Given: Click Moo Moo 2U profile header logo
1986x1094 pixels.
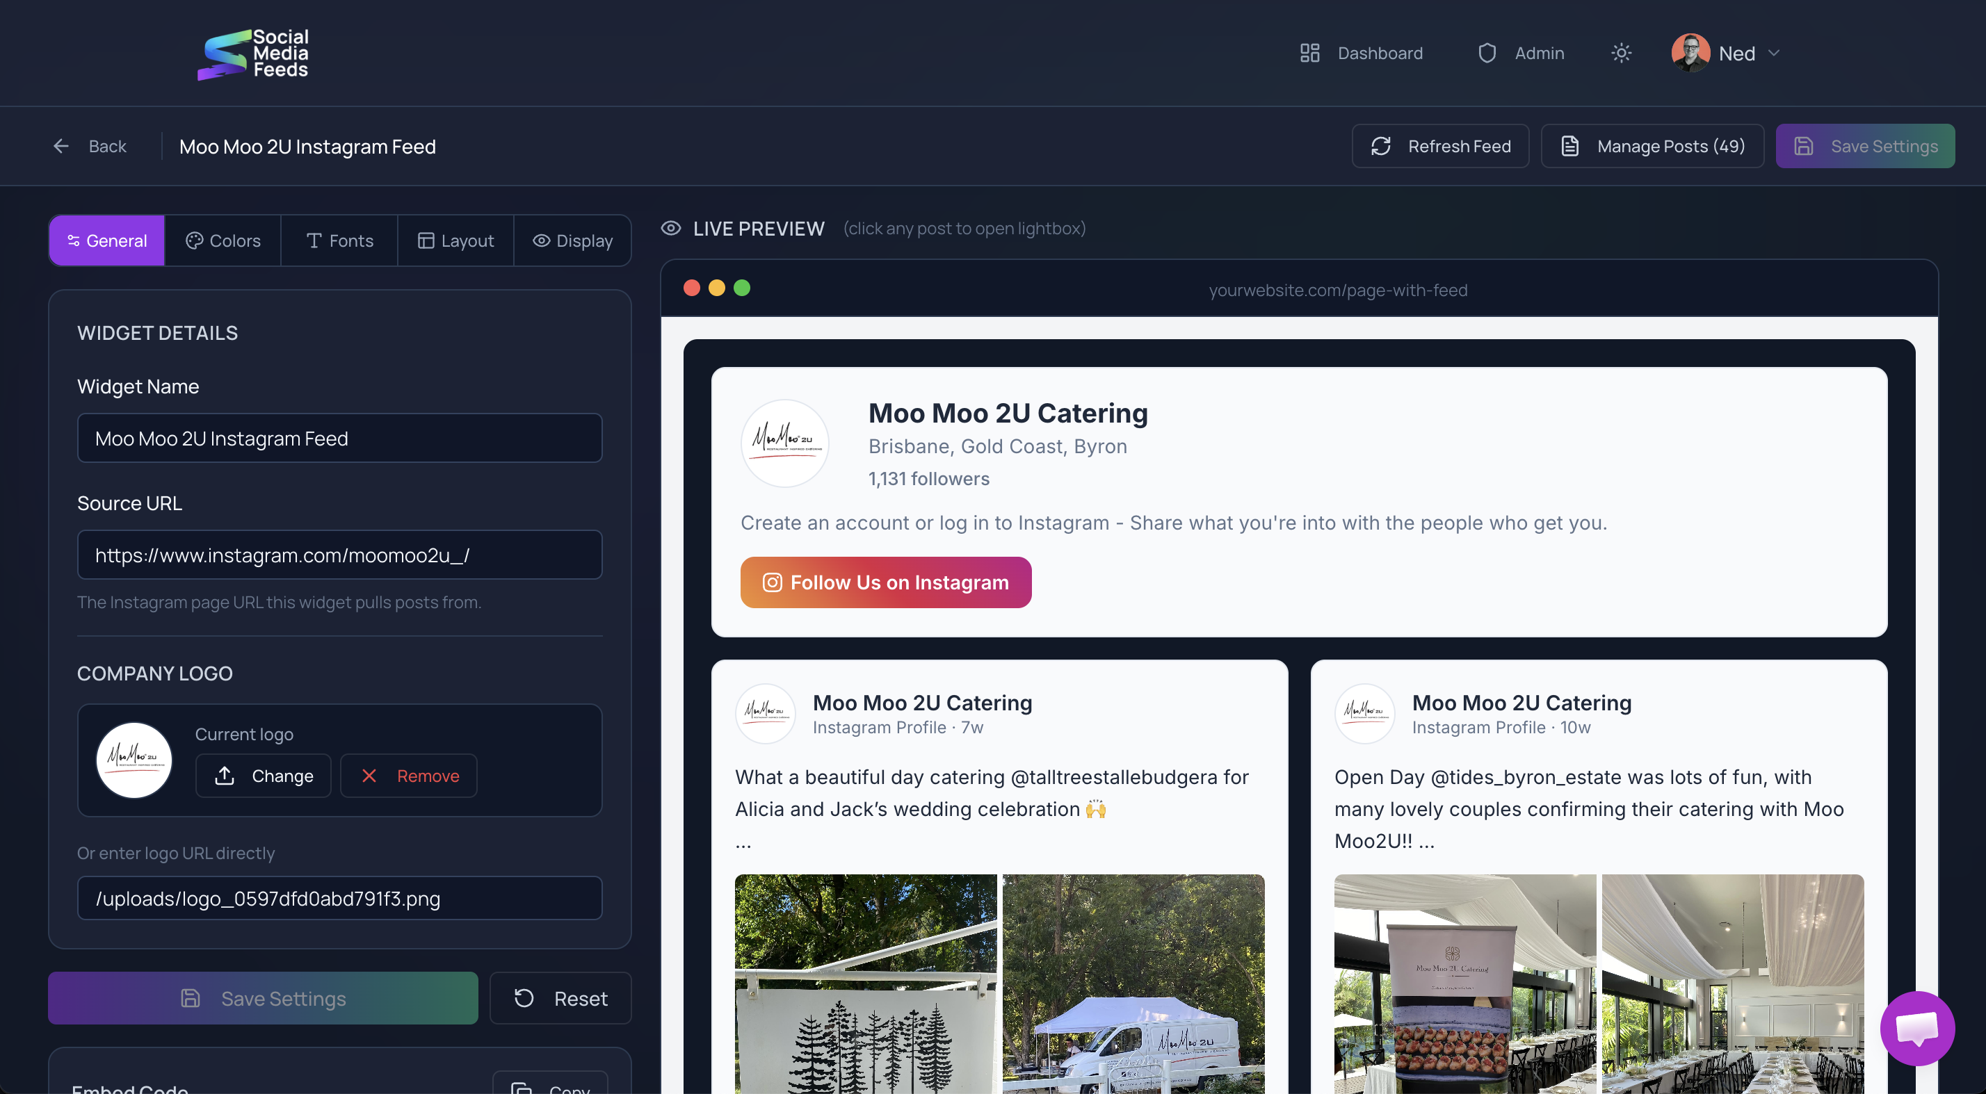Looking at the screenshot, I should 785,443.
